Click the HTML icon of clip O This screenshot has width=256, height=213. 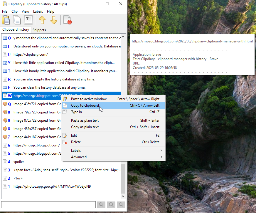pyautogui.click(x=5, y=38)
